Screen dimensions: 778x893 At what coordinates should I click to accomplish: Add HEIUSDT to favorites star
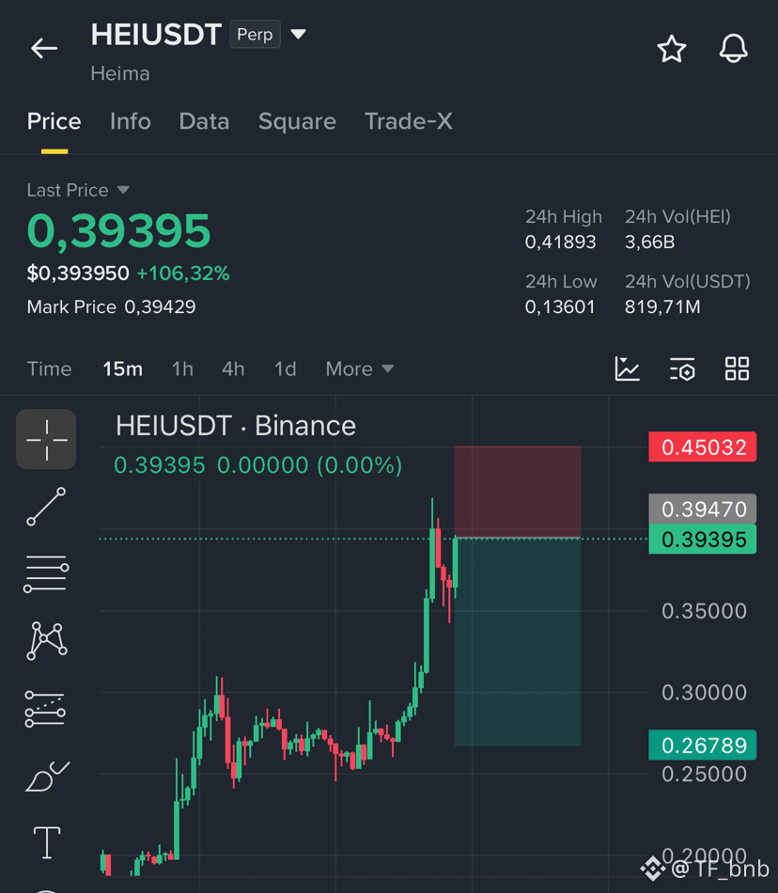(x=672, y=48)
